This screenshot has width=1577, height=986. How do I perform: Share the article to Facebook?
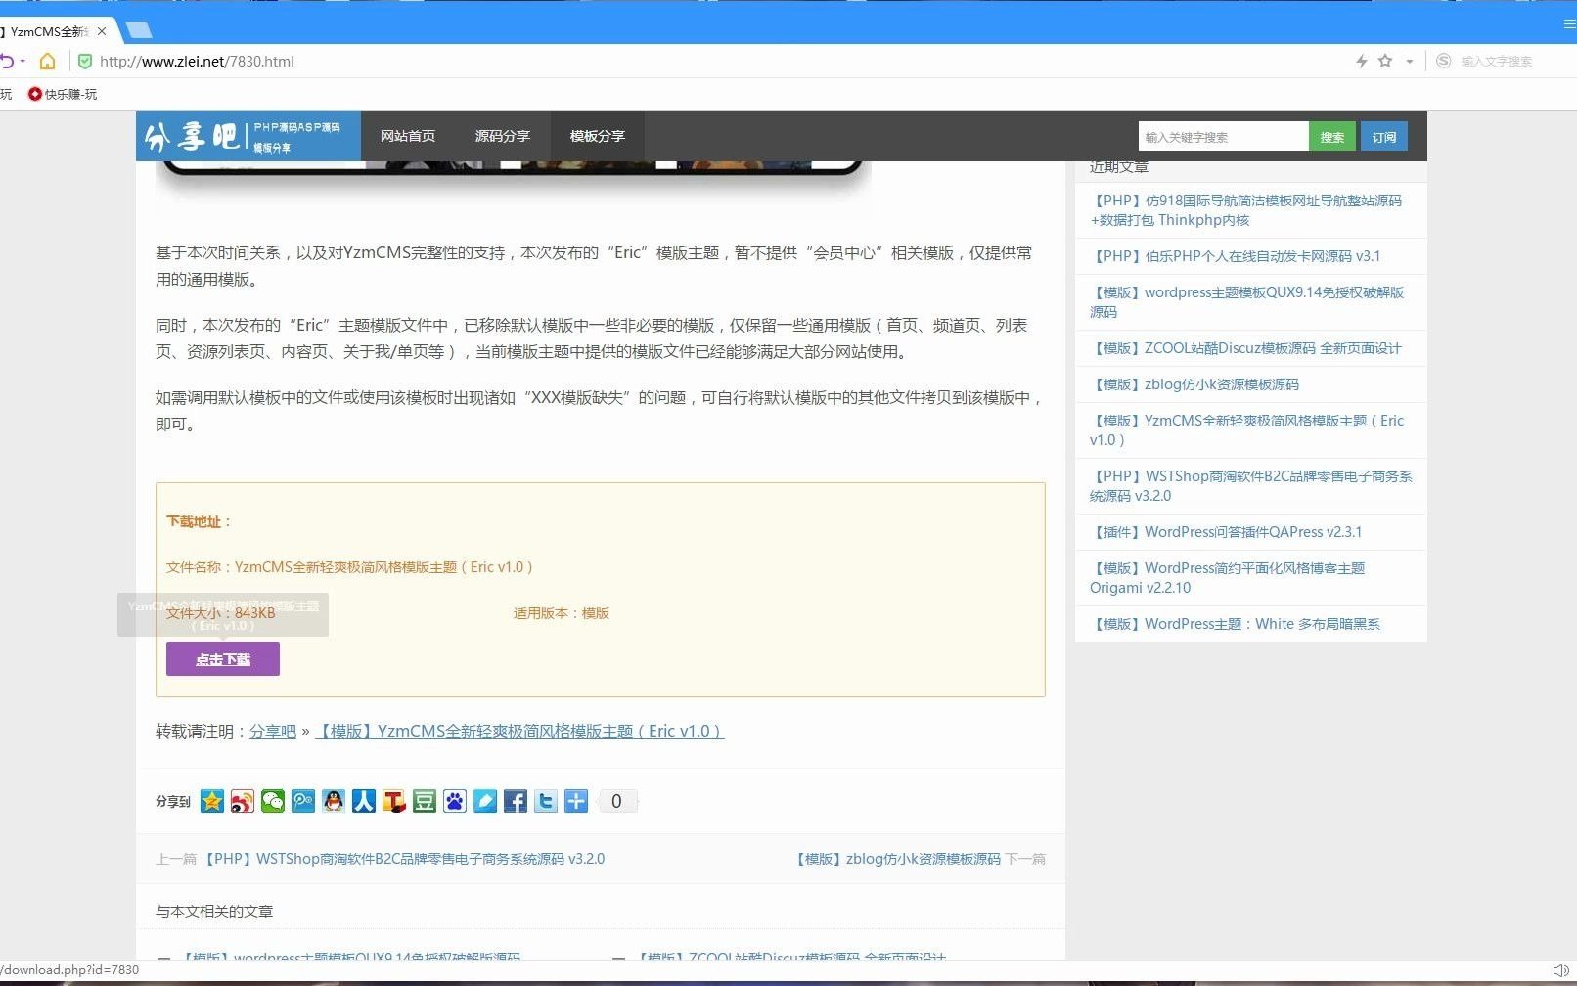[x=516, y=802]
